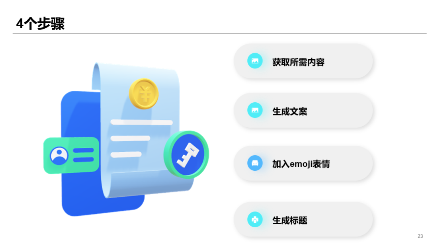Screen dimensions: 430x248
Task: Click the top white text line on receipt
Action: pyautogui.click(x=141, y=122)
